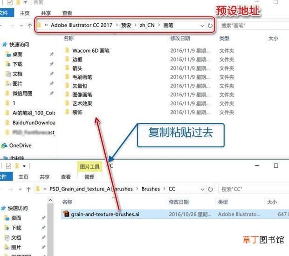Sort by 类型 column in CC window
Screen dimensions: 289x256
[223, 202]
